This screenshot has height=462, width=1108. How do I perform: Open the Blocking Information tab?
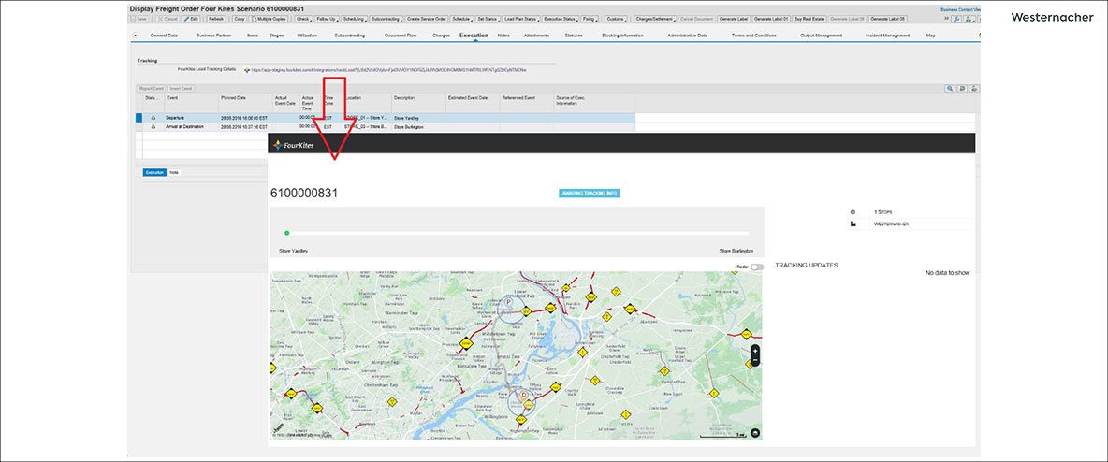[x=622, y=36]
